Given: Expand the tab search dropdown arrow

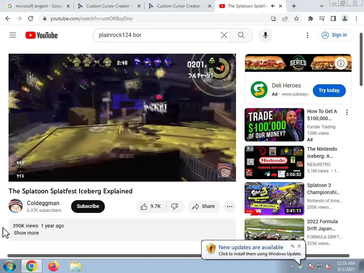Looking at the screenshot, I should [x=321, y=6].
